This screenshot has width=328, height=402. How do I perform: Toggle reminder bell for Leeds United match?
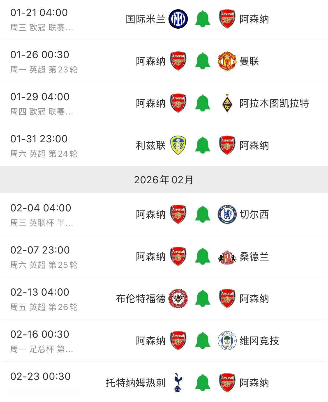pyautogui.click(x=202, y=145)
